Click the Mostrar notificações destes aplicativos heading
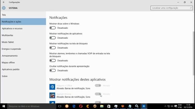The width and height of the screenshot is (195, 109). 77,79
